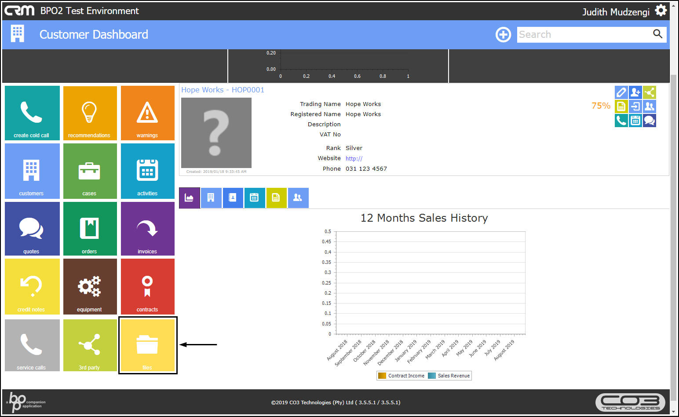Toggle the Contract Income legend swatch

pos(382,376)
